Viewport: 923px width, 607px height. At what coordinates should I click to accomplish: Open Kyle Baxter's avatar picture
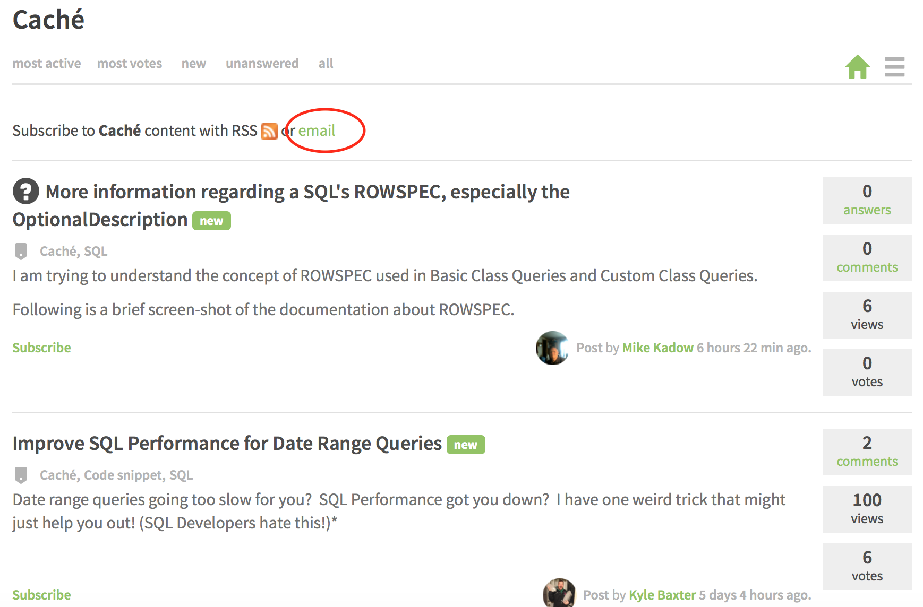click(559, 593)
